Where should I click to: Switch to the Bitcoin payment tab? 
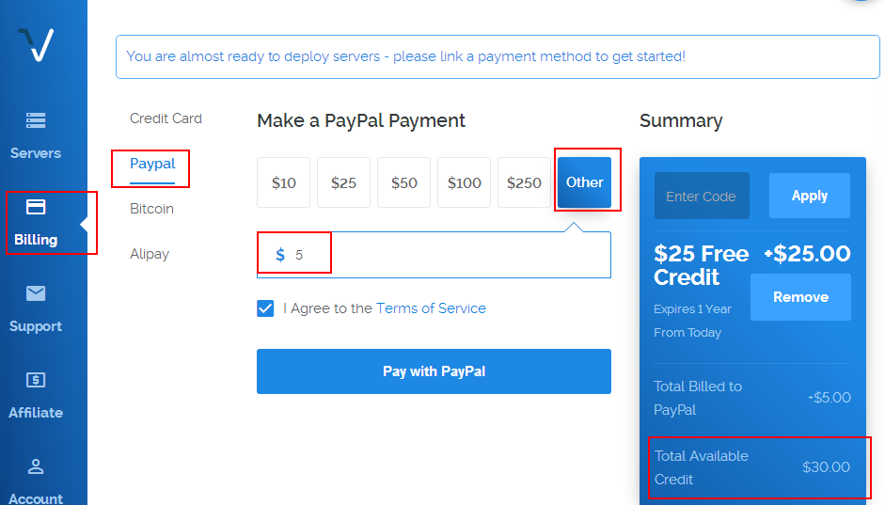(x=151, y=209)
